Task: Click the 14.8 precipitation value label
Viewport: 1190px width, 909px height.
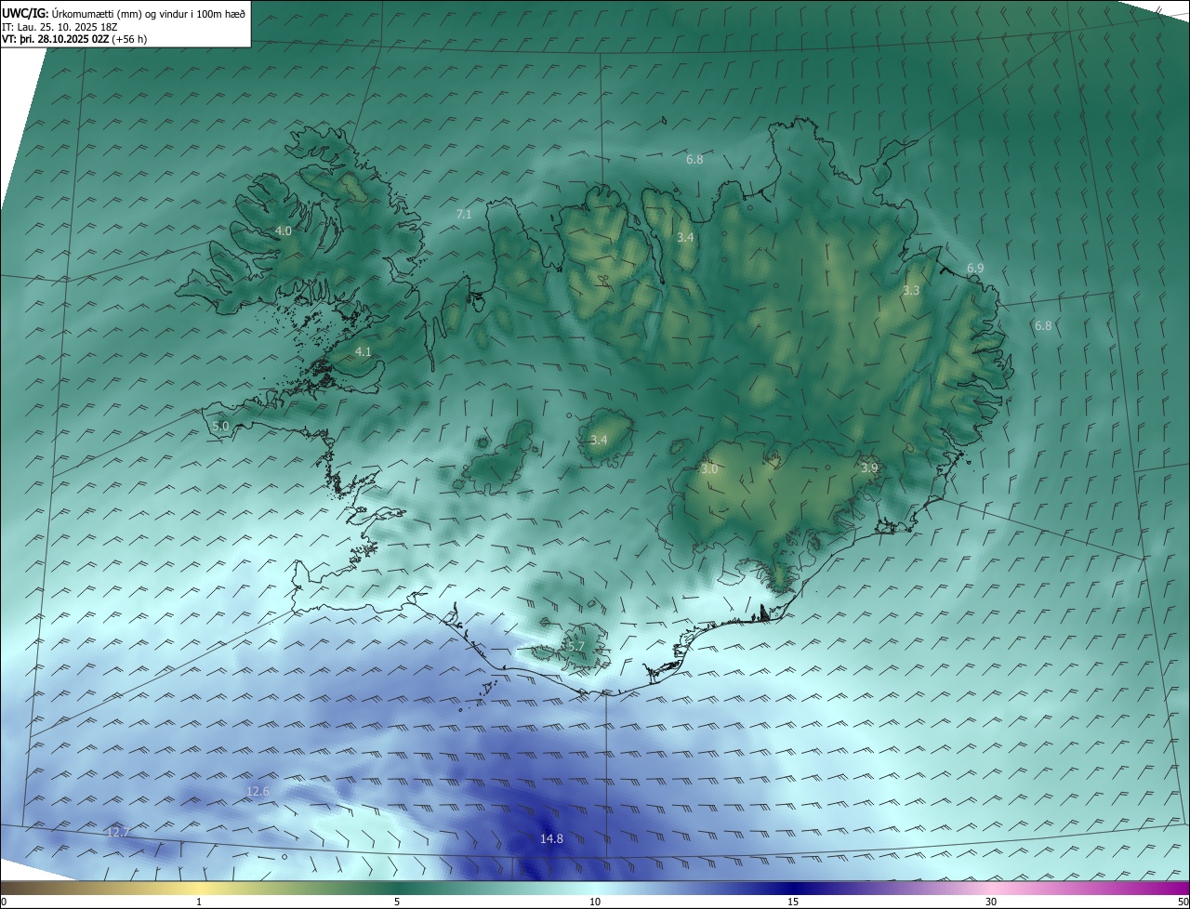Action: (551, 839)
